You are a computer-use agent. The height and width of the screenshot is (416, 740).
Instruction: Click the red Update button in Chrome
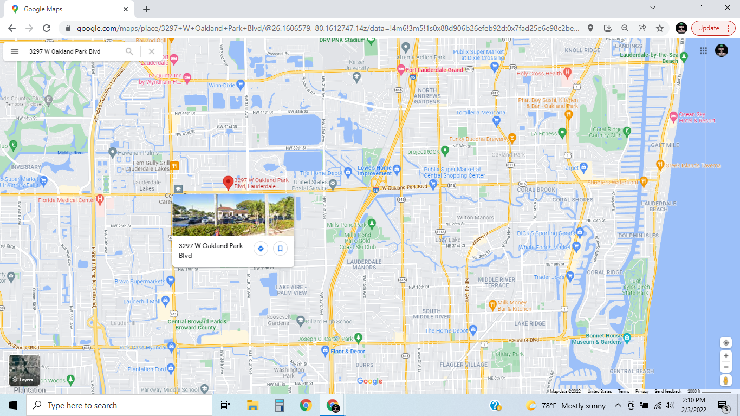click(709, 28)
